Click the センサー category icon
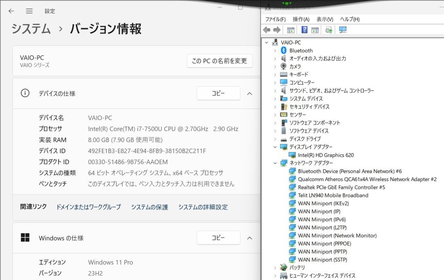The height and width of the screenshot is (280, 444). pyautogui.click(x=284, y=114)
